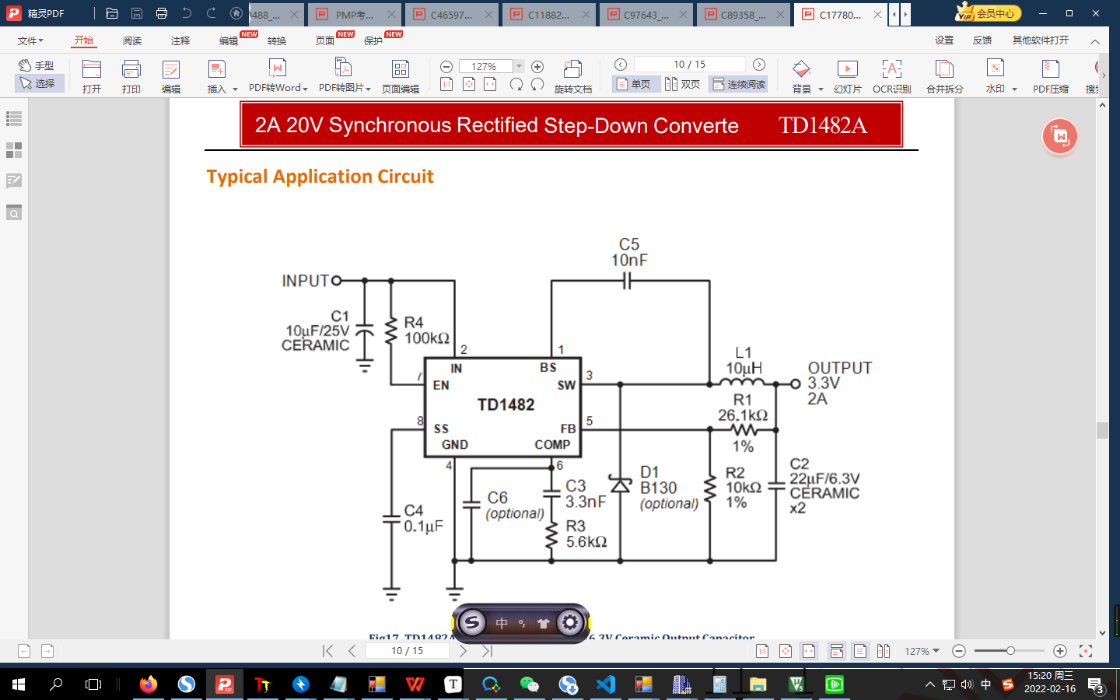Compress the file with PDF压缩
The image size is (1120, 700).
pos(1051,76)
